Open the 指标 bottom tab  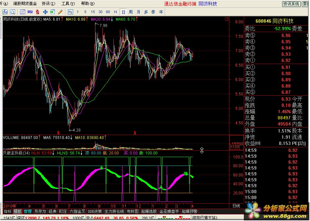(x=8, y=211)
